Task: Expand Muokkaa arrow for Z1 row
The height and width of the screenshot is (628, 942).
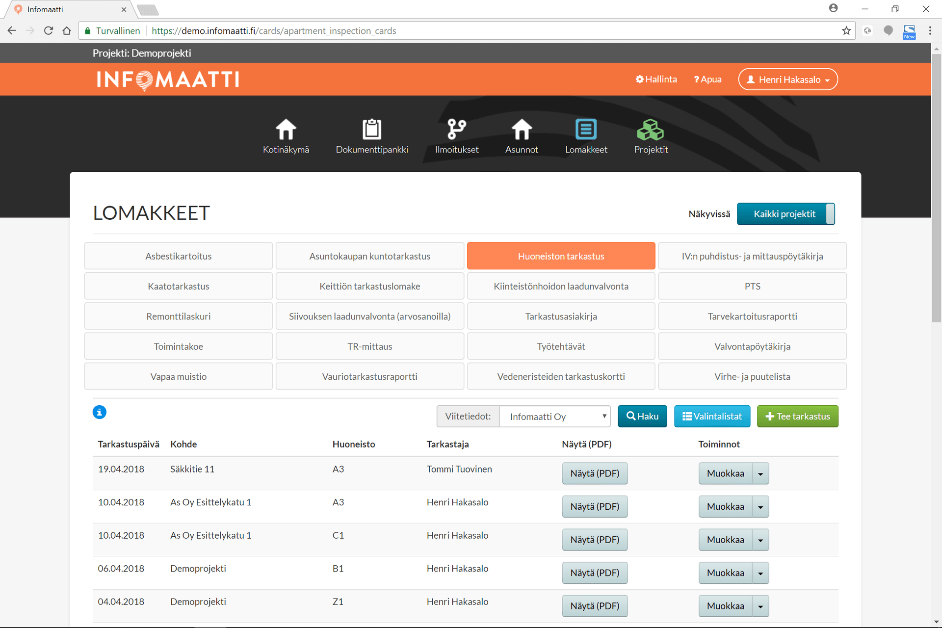Action: (x=760, y=606)
